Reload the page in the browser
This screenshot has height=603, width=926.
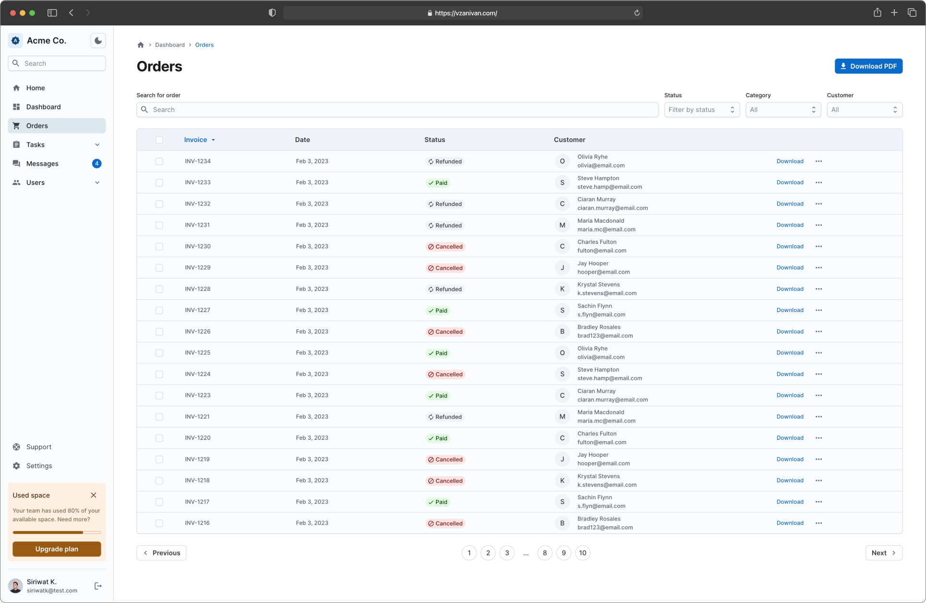(637, 13)
